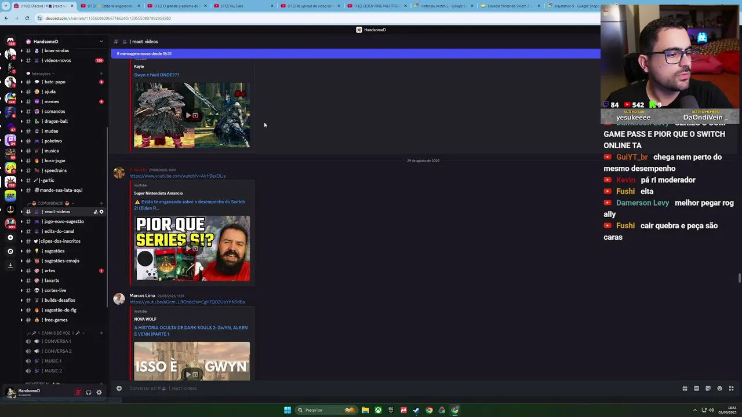742x417 pixels.
Task: Play the 'ISSO É GWYN' video thumbnail
Action: click(x=192, y=361)
